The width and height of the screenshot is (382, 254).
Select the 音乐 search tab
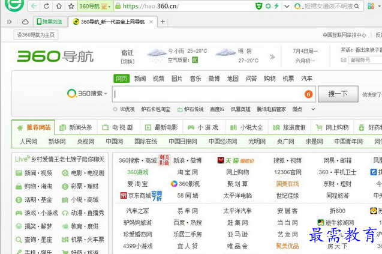[x=195, y=79]
